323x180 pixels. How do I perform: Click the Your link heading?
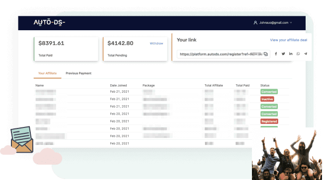186,40
